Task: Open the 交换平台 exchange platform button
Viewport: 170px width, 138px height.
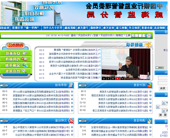Action: (x=16, y=65)
